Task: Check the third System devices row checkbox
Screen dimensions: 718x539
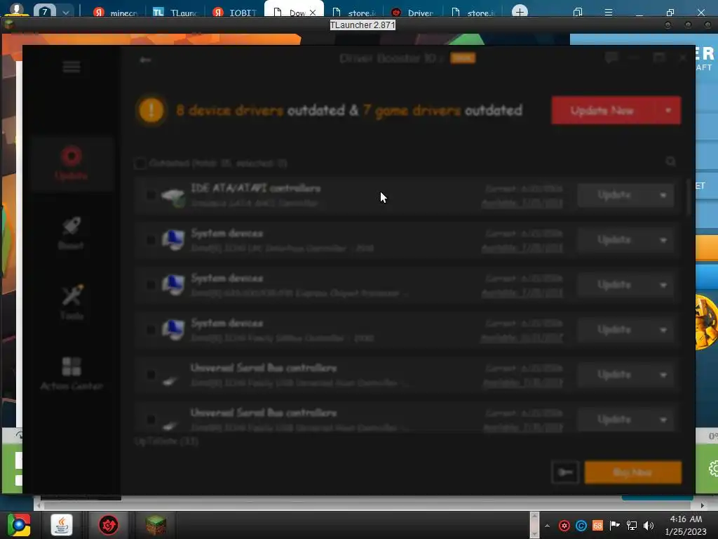Action: pos(151,330)
